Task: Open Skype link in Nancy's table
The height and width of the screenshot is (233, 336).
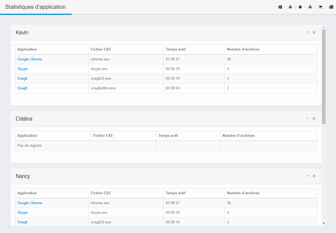Action: 23,213
